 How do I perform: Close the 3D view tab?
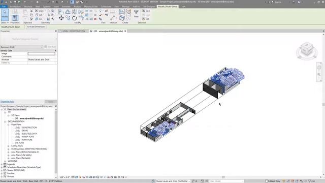[125, 31]
